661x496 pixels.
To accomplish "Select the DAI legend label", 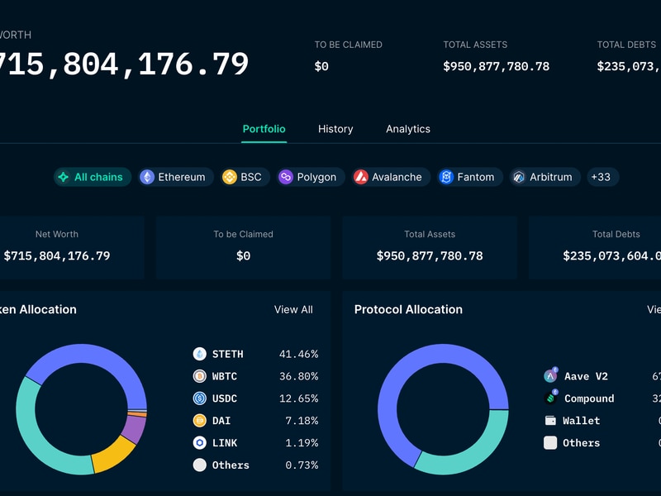I will click(x=221, y=421).
